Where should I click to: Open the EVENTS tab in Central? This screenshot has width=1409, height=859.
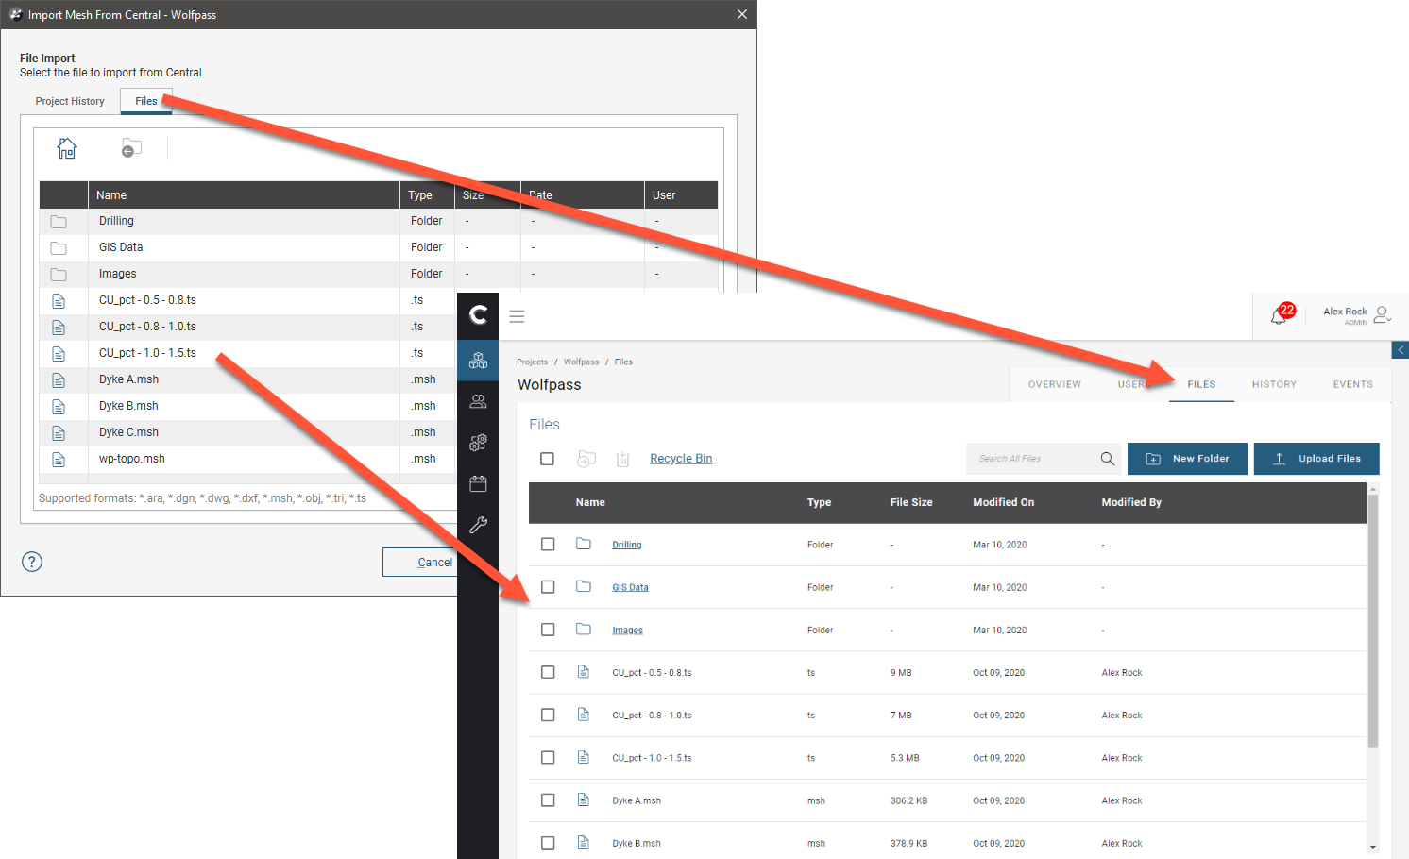[x=1352, y=384]
